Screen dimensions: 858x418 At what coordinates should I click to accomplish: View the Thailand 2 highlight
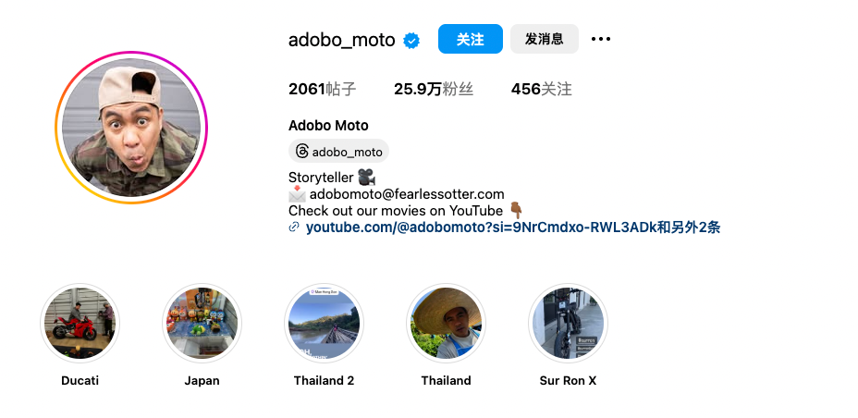(324, 323)
